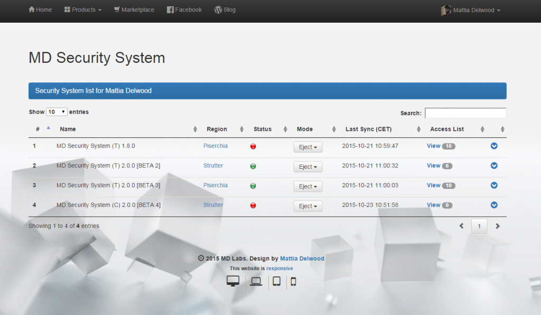Click the red status indicator for BETA 4 system
The image size is (541, 315).
coord(253,205)
